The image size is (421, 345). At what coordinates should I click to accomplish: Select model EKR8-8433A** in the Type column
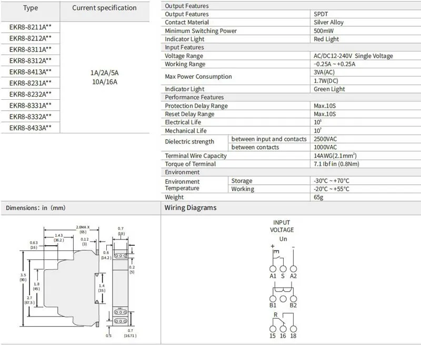(x=31, y=128)
